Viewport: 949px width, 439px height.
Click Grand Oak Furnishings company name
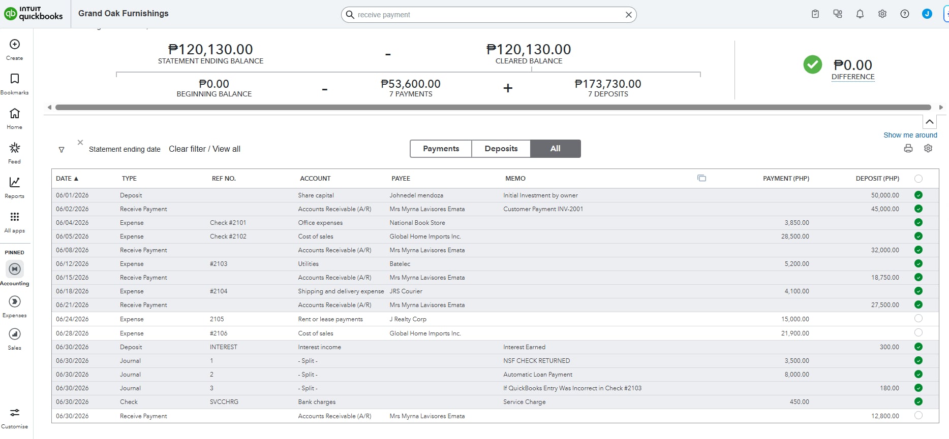pyautogui.click(x=124, y=14)
